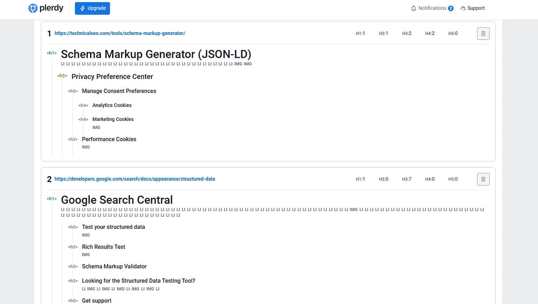Select the <h2> tag marker for Privacy Preference Center
This screenshot has height=304, width=538.
tap(62, 76)
